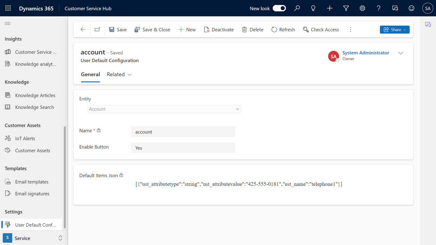
Task: Open the settings gear icon
Action: click(362, 8)
